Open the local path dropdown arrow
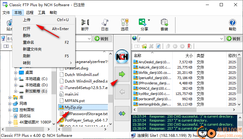 pyautogui.click(x=89, y=38)
